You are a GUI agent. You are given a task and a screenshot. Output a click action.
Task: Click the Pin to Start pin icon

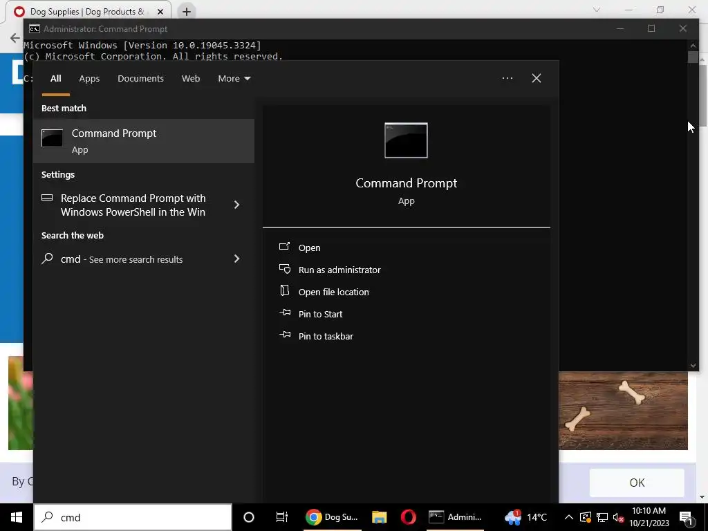tap(284, 313)
